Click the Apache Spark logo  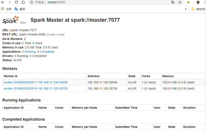(10, 20)
